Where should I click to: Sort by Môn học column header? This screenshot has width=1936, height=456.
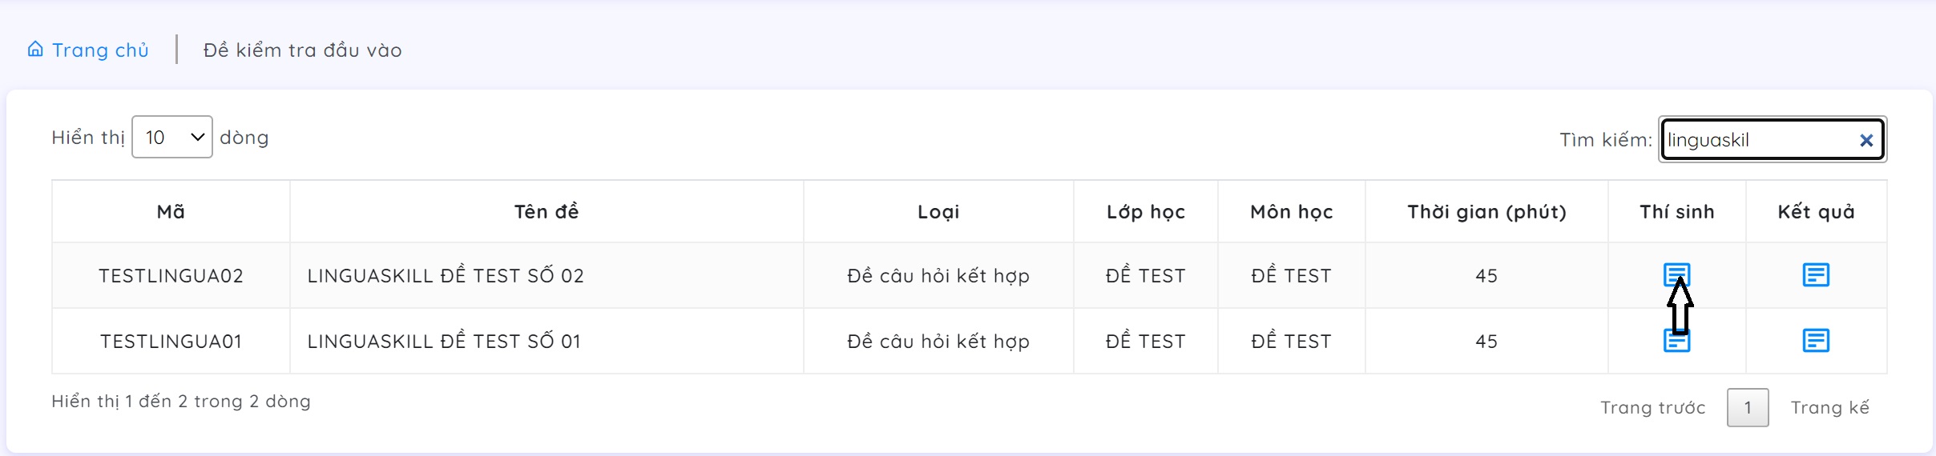point(1292,212)
